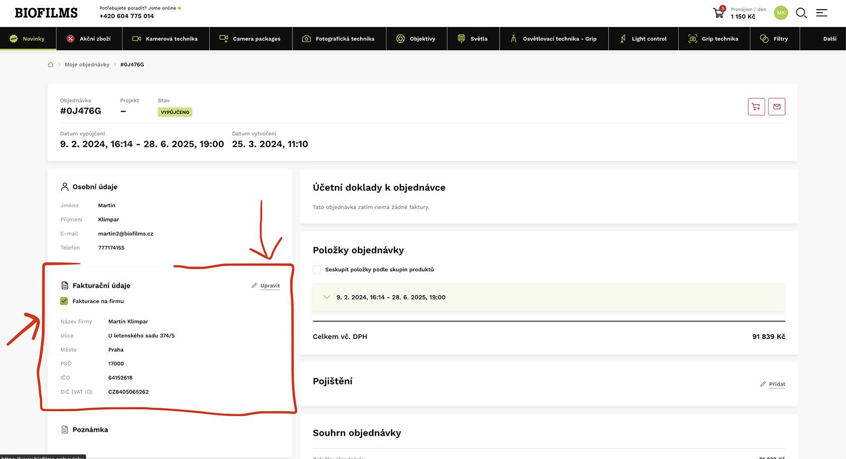Click the red envelope button for order
This screenshot has width=846, height=459.
777,107
